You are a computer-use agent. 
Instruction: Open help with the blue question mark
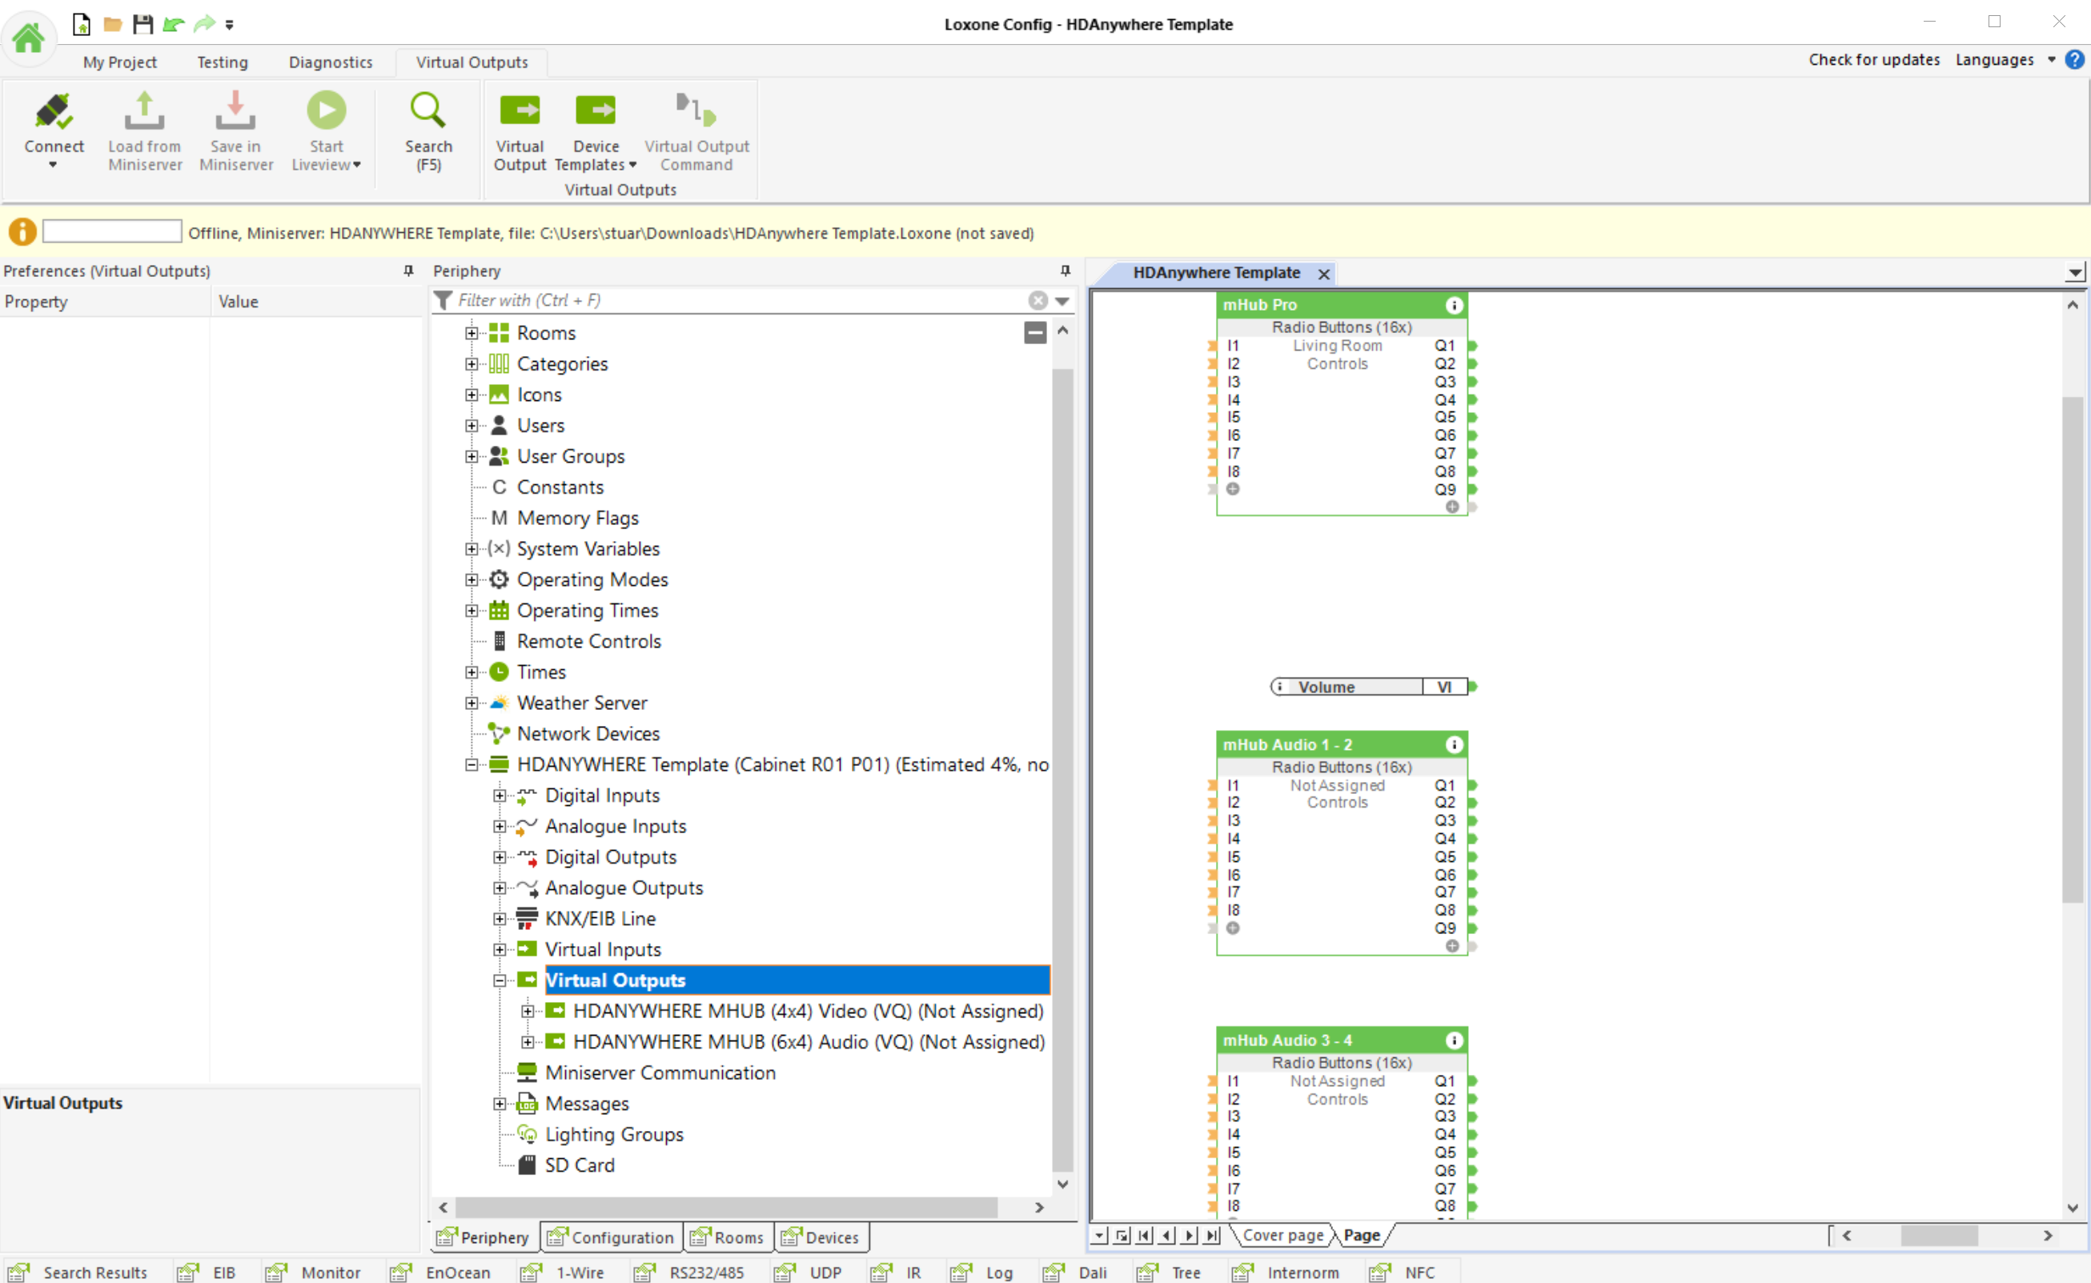(x=2074, y=59)
